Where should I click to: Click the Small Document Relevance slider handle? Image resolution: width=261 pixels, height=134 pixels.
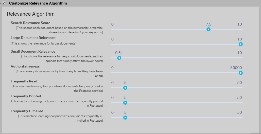pos(119,58)
